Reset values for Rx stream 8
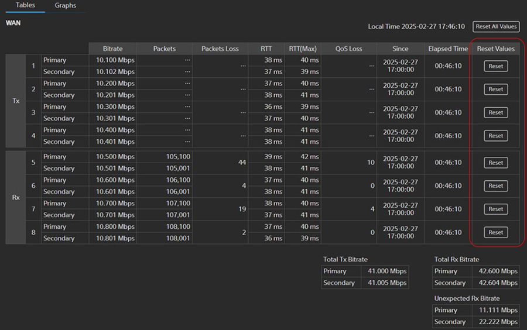Screen dimensions: 527x330 pyautogui.click(x=496, y=232)
